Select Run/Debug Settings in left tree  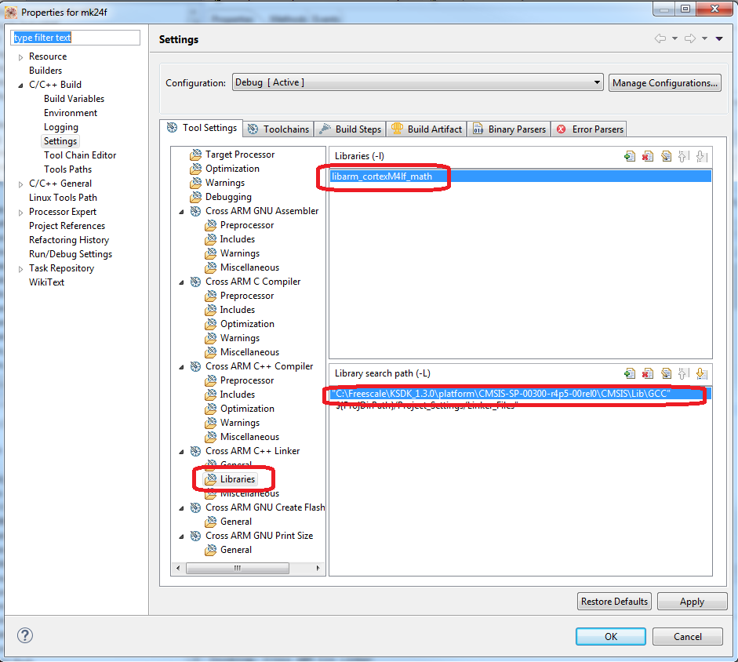point(71,254)
